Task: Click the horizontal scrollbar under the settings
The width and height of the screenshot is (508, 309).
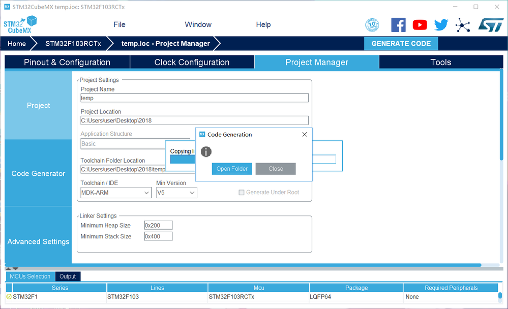Action: pos(243,265)
